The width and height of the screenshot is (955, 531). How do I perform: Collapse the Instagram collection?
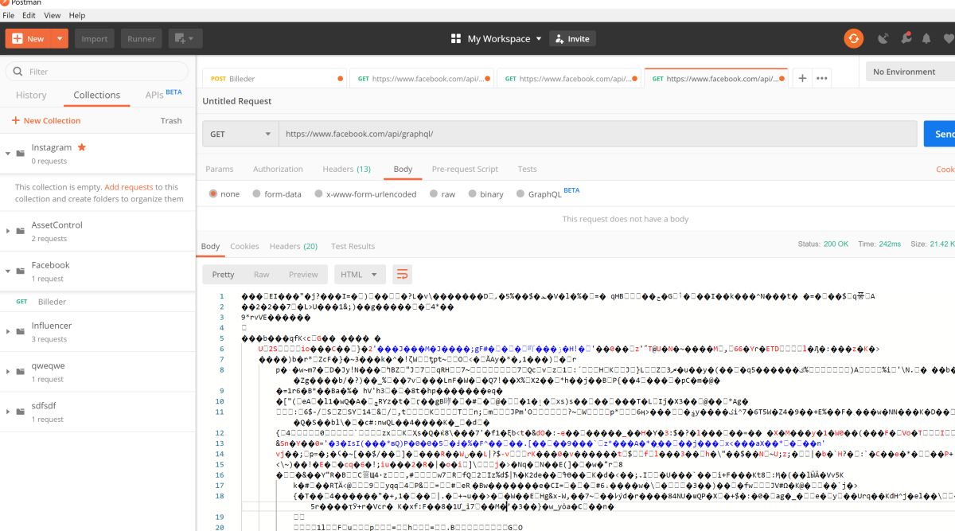coord(8,154)
